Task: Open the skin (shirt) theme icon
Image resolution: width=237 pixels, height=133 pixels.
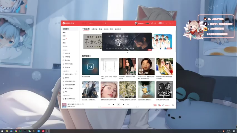Action: coord(152,23)
